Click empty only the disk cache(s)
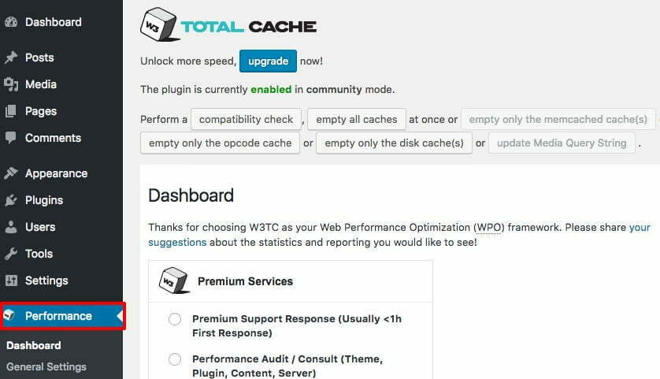 click(394, 143)
